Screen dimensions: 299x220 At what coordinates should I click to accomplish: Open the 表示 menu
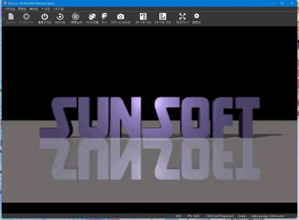(33, 9)
